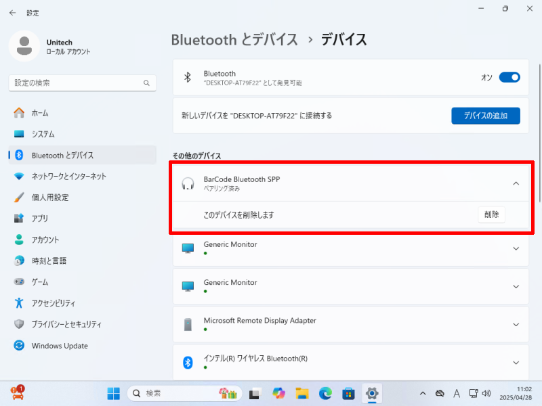Click the cloud sync-off tray icon

coord(440,393)
